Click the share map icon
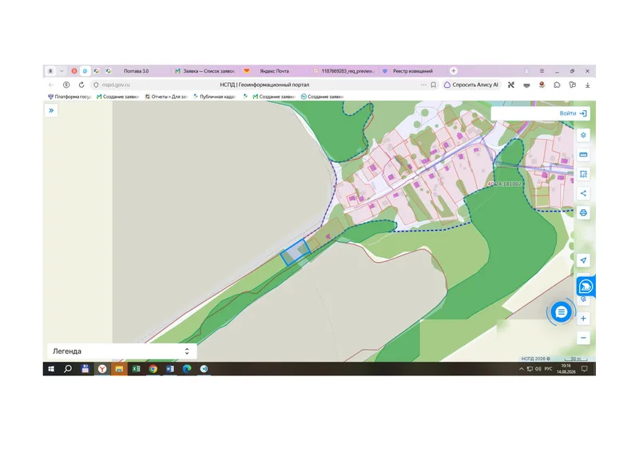Screen dimensions: 639x452 coord(583,193)
